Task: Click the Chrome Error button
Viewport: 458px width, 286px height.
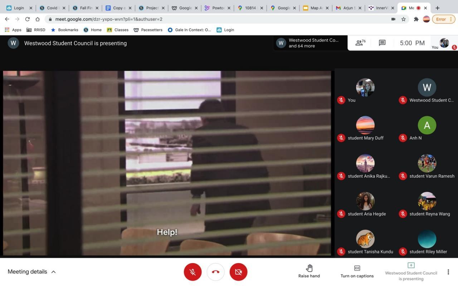Action: point(444,19)
